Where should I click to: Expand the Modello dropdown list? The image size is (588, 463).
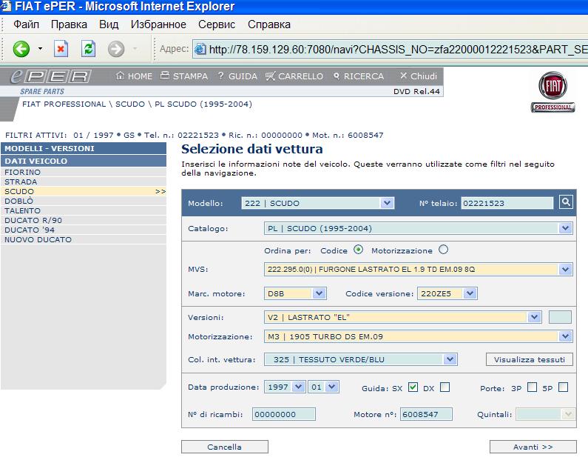coord(387,203)
